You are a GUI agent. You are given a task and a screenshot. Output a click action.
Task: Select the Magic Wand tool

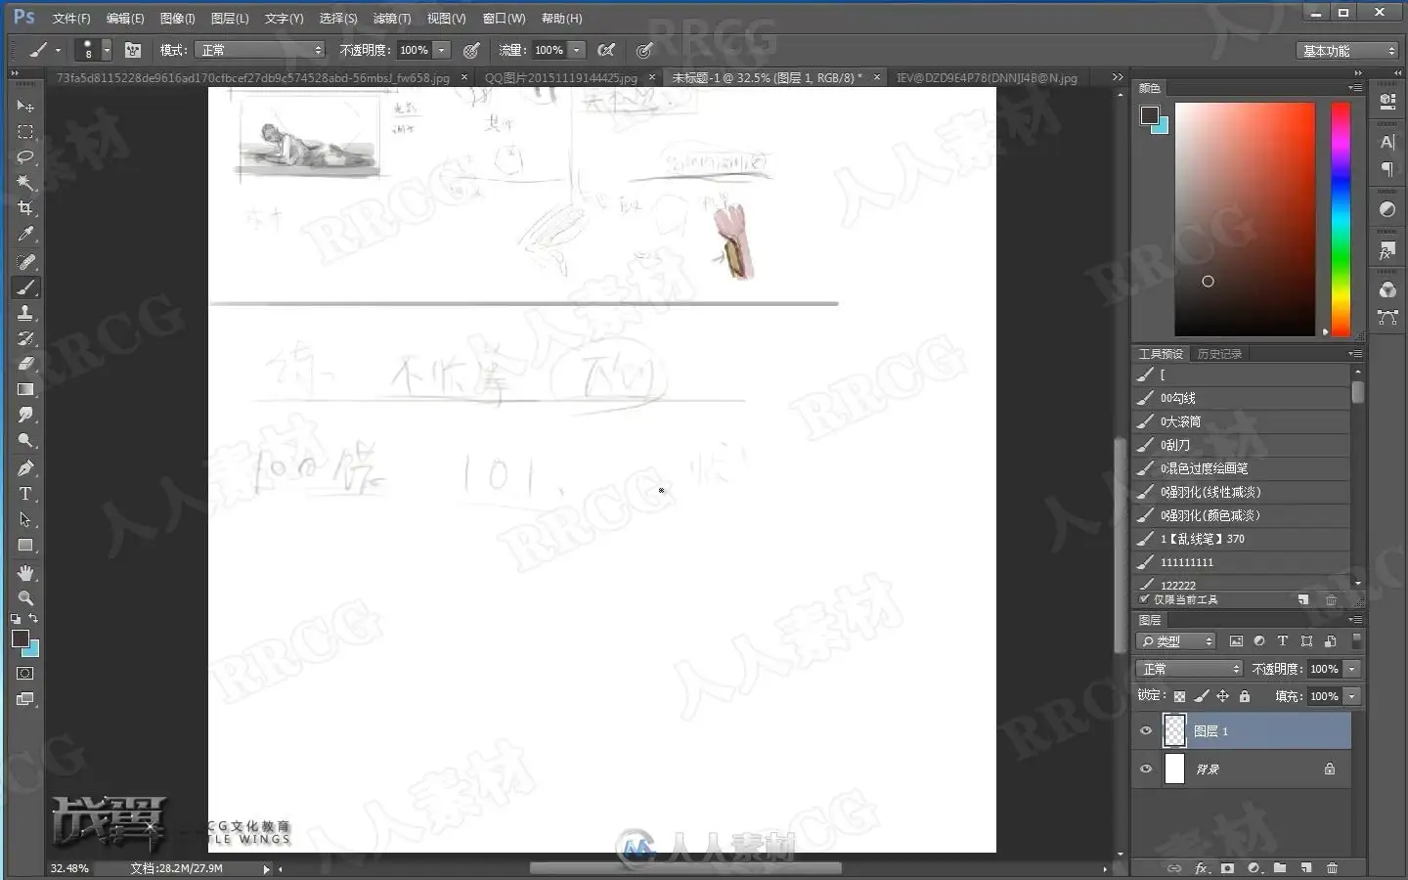(25, 182)
